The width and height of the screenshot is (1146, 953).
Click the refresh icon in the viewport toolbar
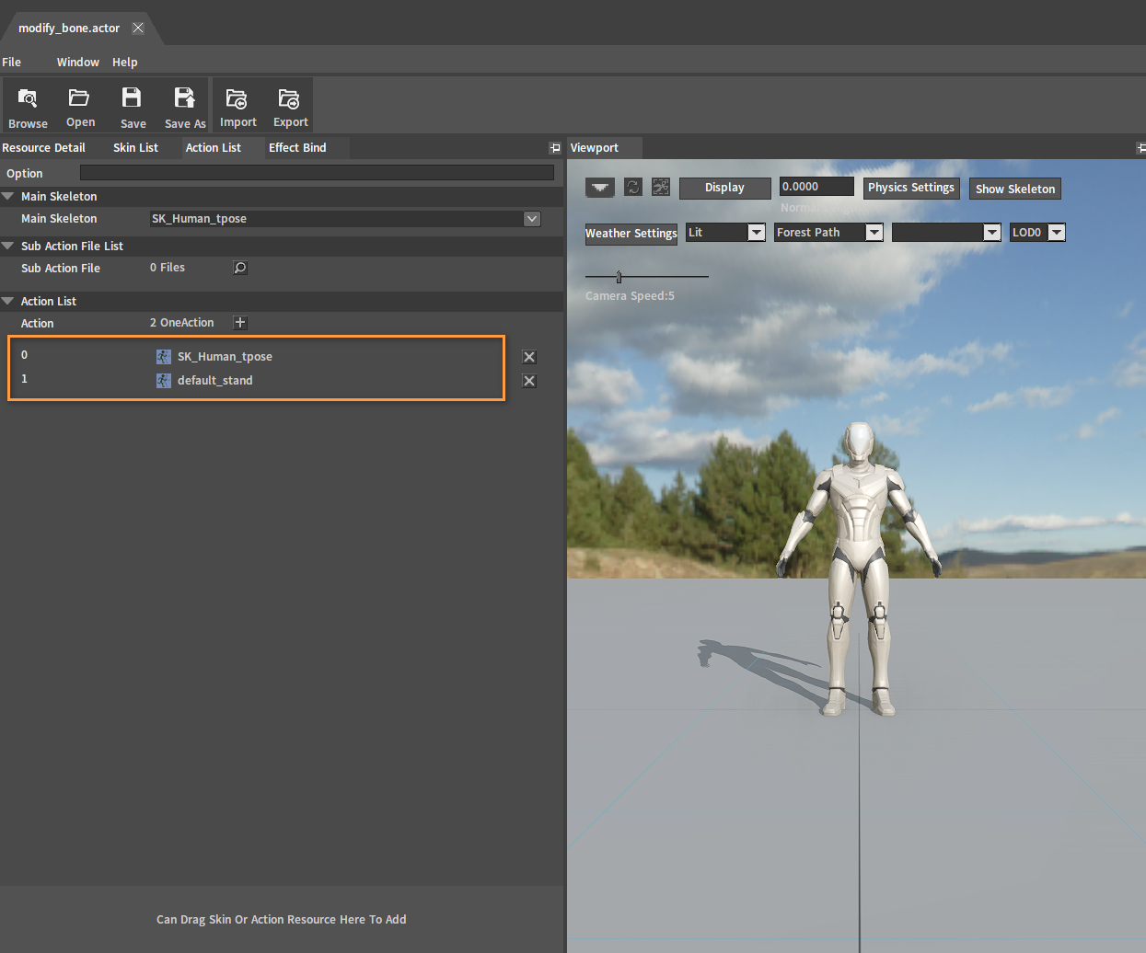pyautogui.click(x=632, y=188)
